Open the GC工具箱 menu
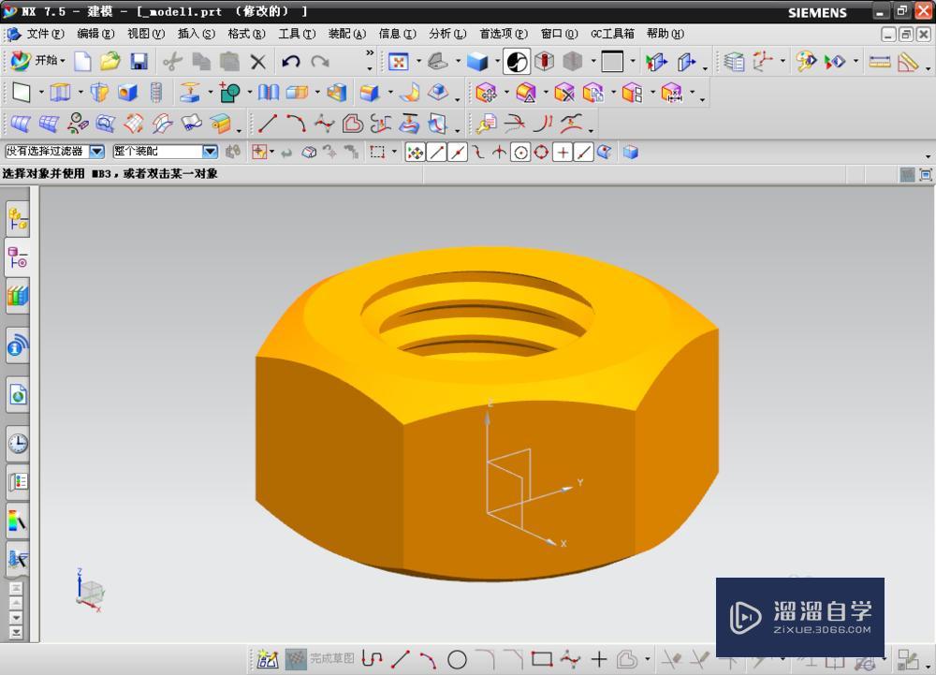Image resolution: width=936 pixels, height=675 pixels. click(612, 34)
